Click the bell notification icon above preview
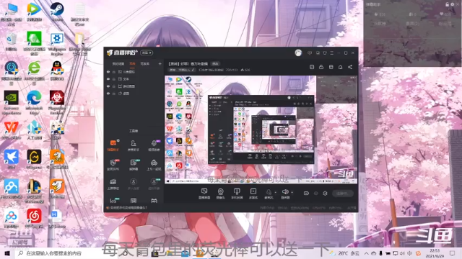This screenshot has width=462, height=259. click(340, 67)
